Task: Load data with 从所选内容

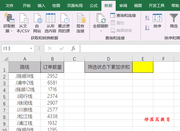Action: pyautogui.click(x=50, y=23)
